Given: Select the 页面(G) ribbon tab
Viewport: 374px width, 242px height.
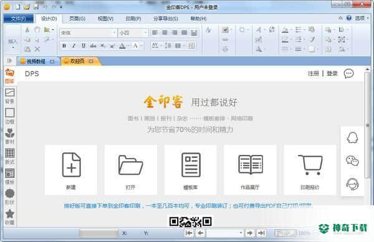Looking at the screenshot, I should pos(77,19).
